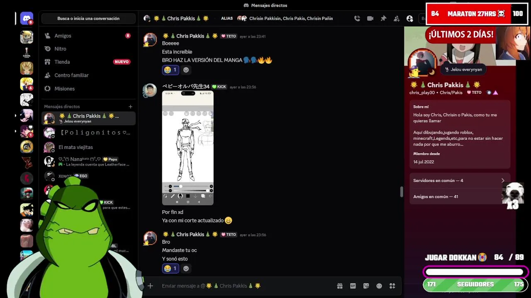The image size is (531, 298).
Task: Open the emoji picker in message bar
Action: pos(379,286)
